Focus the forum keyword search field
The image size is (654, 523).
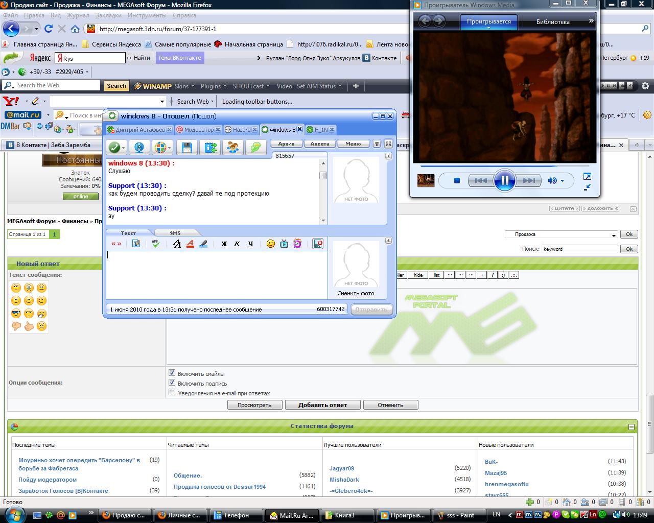(x=579, y=249)
